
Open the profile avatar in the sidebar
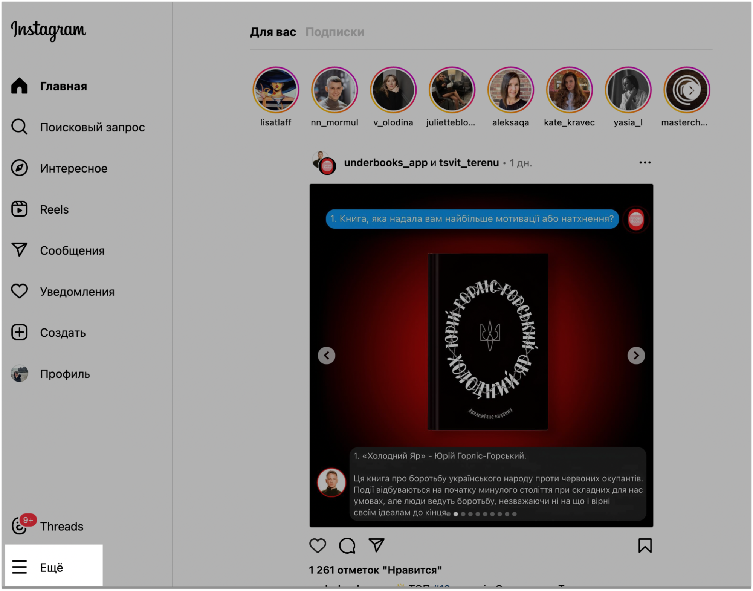click(x=19, y=374)
